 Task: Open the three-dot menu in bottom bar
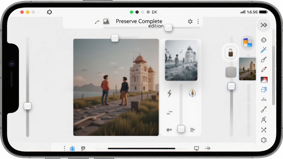click(64, 148)
